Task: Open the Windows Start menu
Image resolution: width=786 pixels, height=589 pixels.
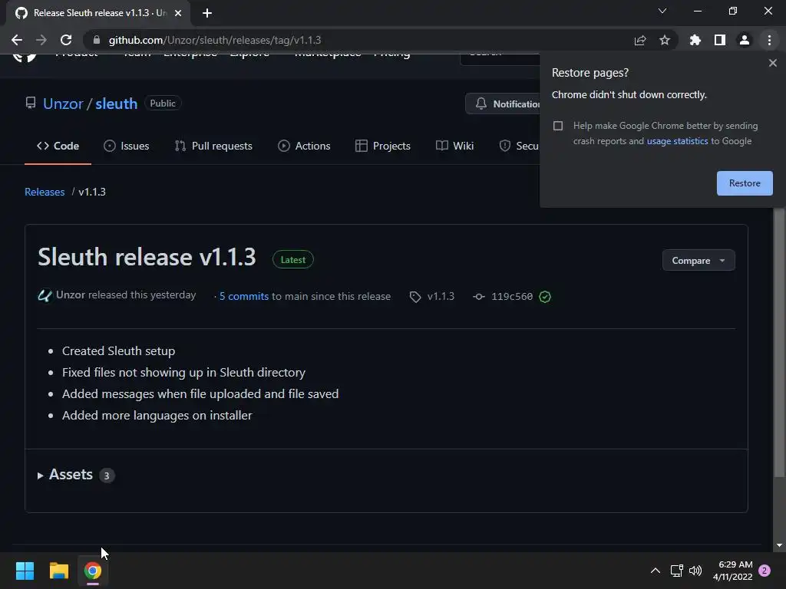Action: click(x=25, y=571)
